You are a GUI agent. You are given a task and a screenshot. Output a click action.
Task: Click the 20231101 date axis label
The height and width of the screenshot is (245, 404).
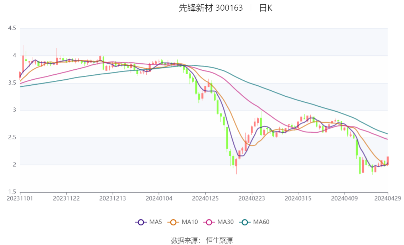tap(20, 198)
